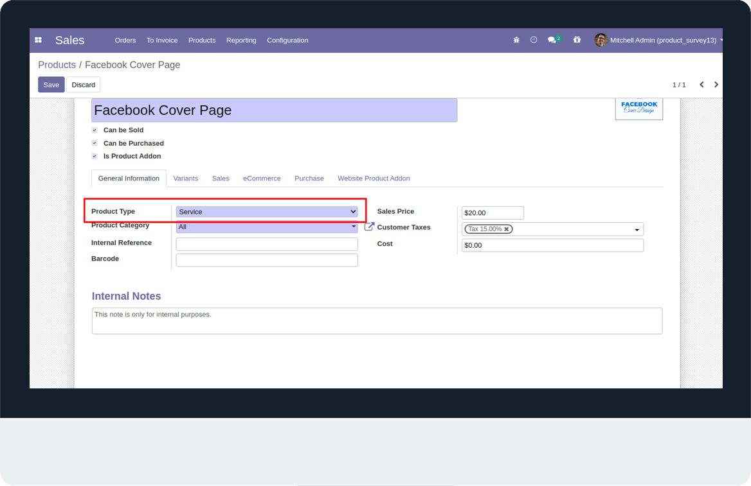Open the activities clock icon
751x486 pixels.
pos(534,40)
